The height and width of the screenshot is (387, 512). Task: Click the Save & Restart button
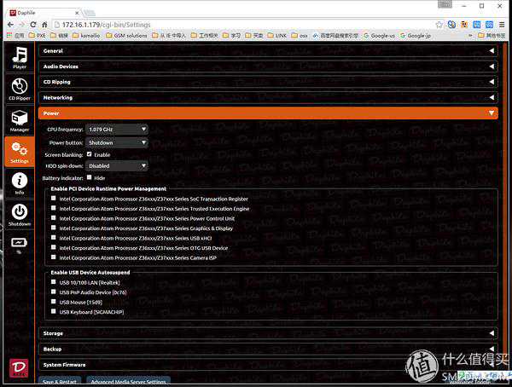point(61,381)
